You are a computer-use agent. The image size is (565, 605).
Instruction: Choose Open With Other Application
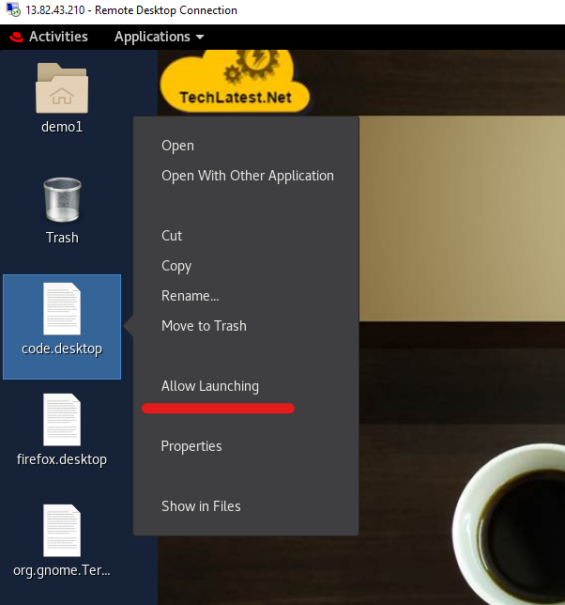tap(246, 176)
